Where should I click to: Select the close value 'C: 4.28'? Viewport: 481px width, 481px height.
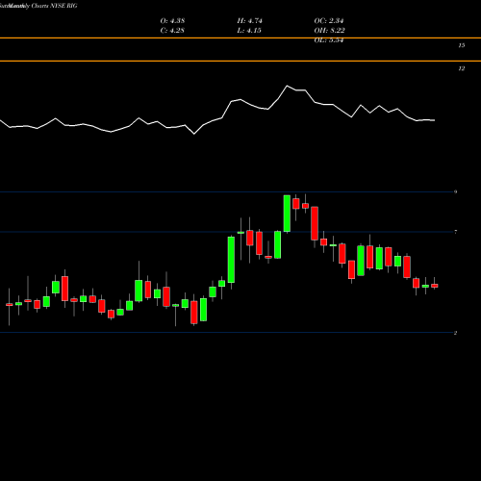[x=172, y=31]
